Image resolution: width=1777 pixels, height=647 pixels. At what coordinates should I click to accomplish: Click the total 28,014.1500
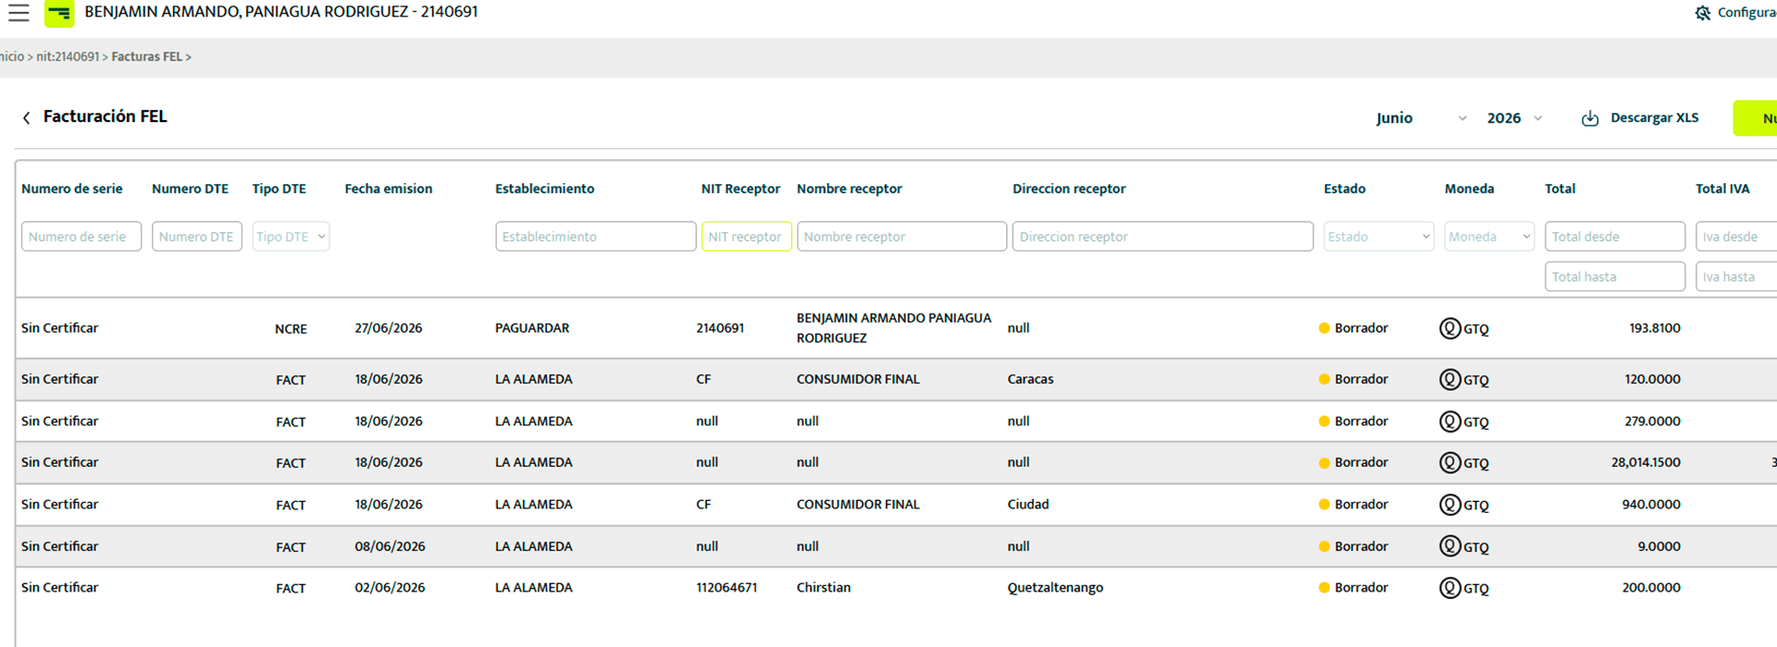point(1646,462)
